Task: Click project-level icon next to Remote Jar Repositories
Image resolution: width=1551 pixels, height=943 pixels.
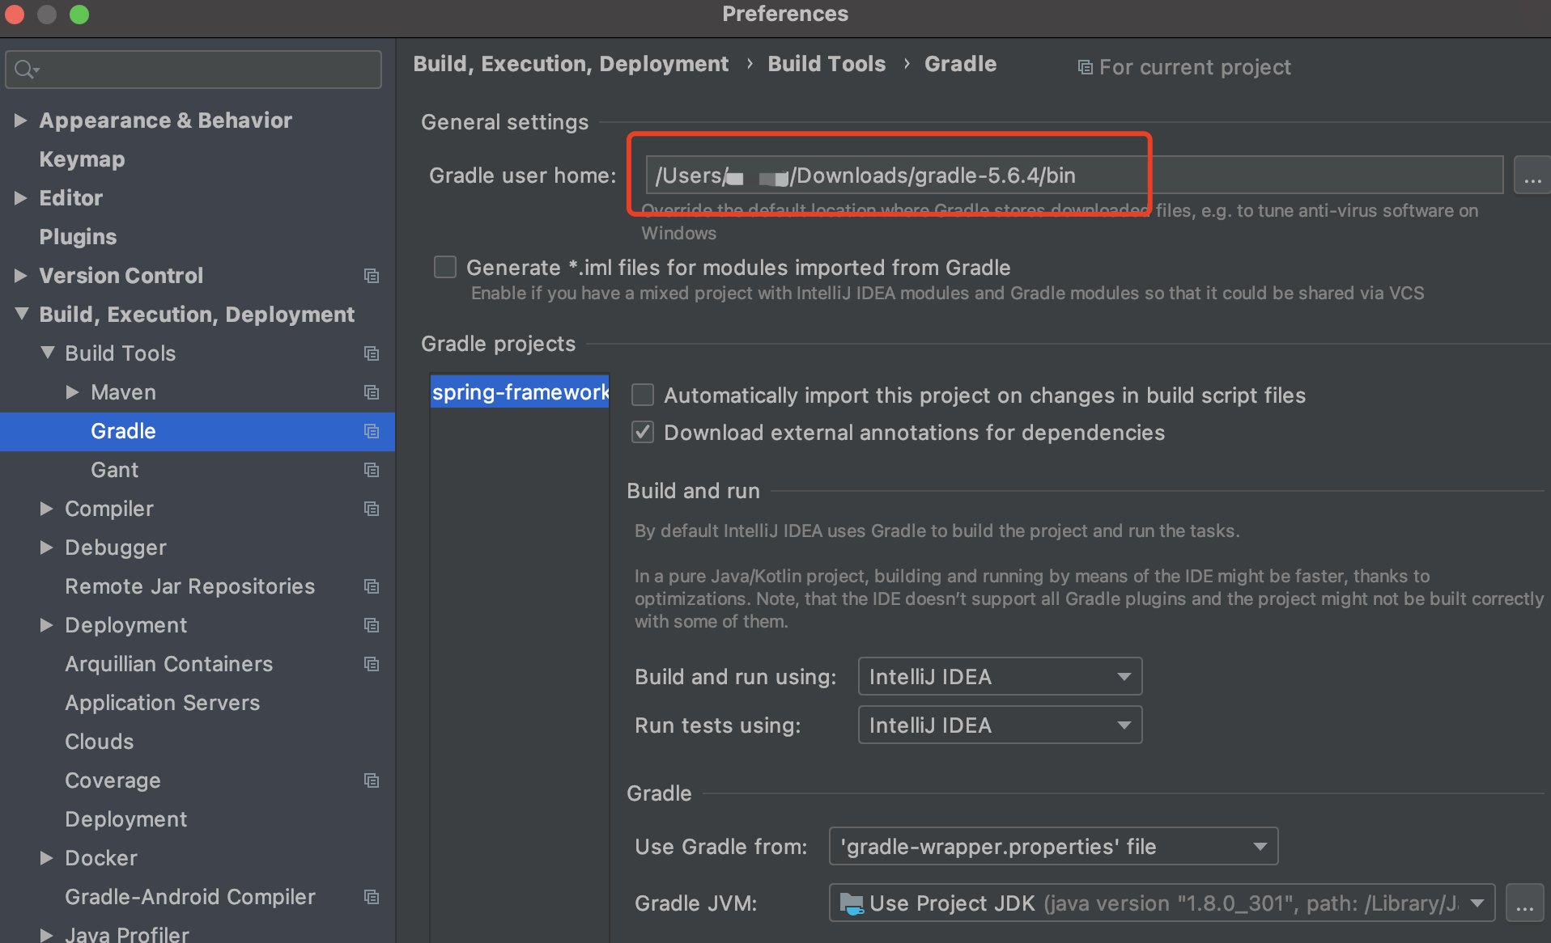Action: pos(372,586)
